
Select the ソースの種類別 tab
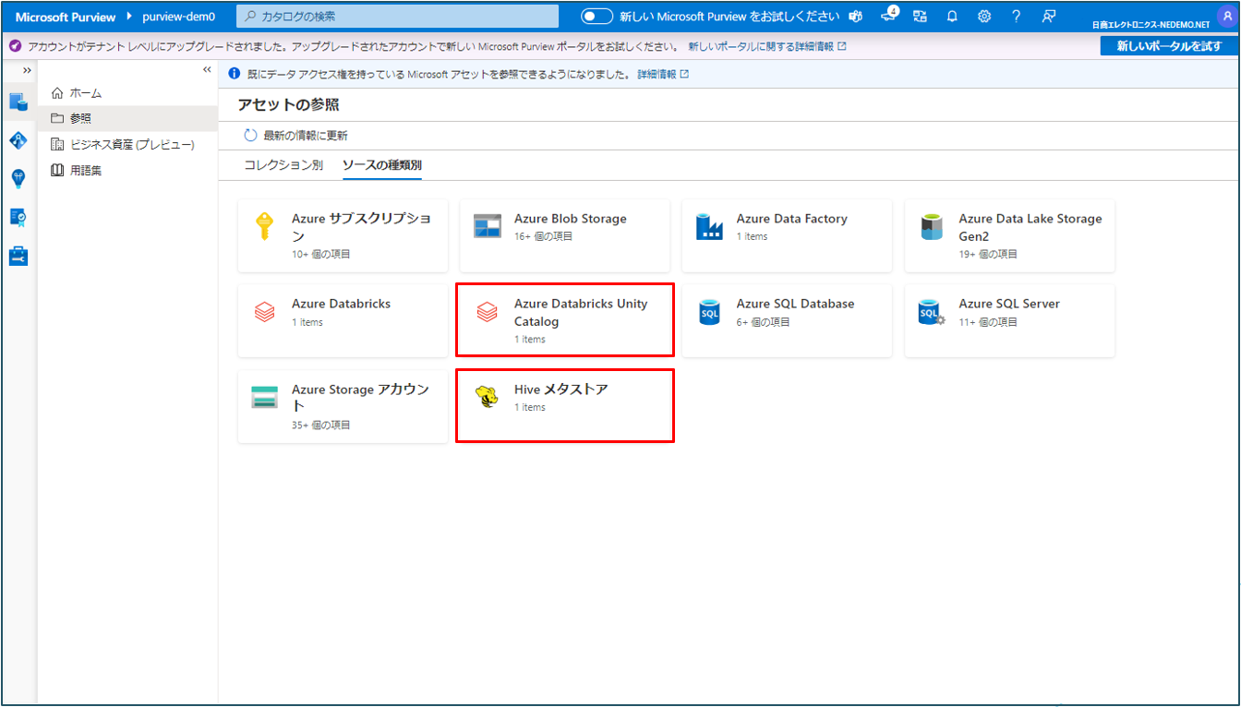pos(381,165)
